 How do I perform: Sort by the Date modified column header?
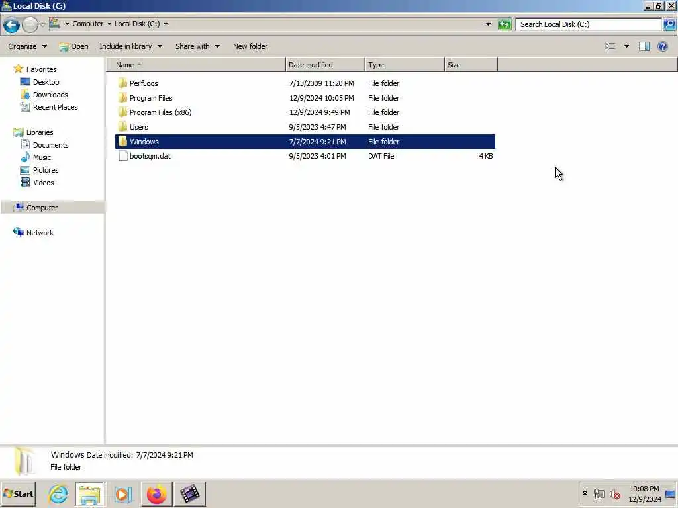(325, 65)
